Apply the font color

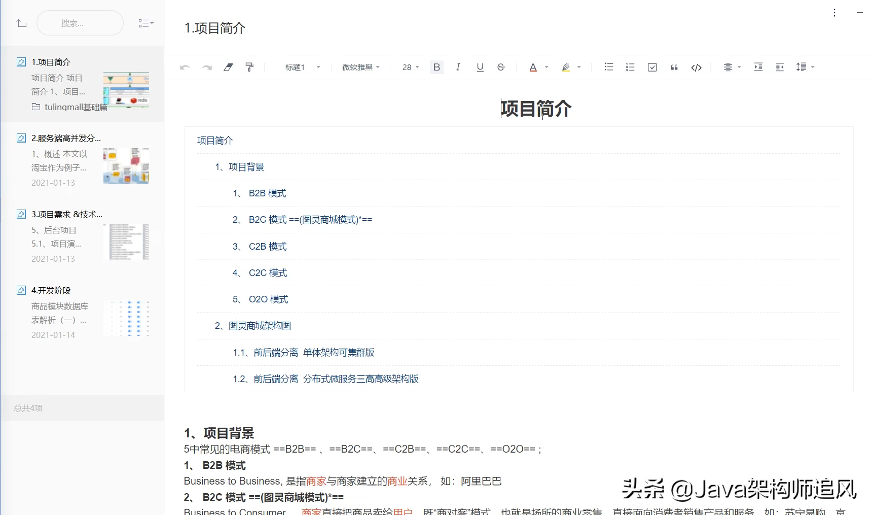533,67
